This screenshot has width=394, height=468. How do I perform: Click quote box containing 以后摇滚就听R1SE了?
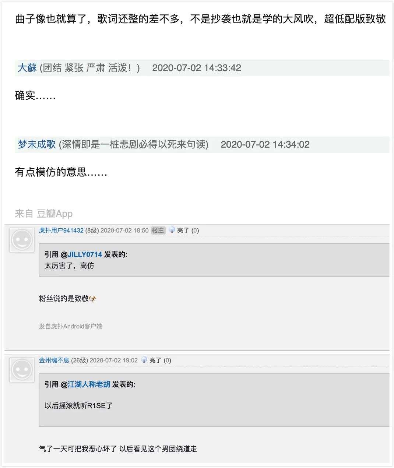click(214, 400)
